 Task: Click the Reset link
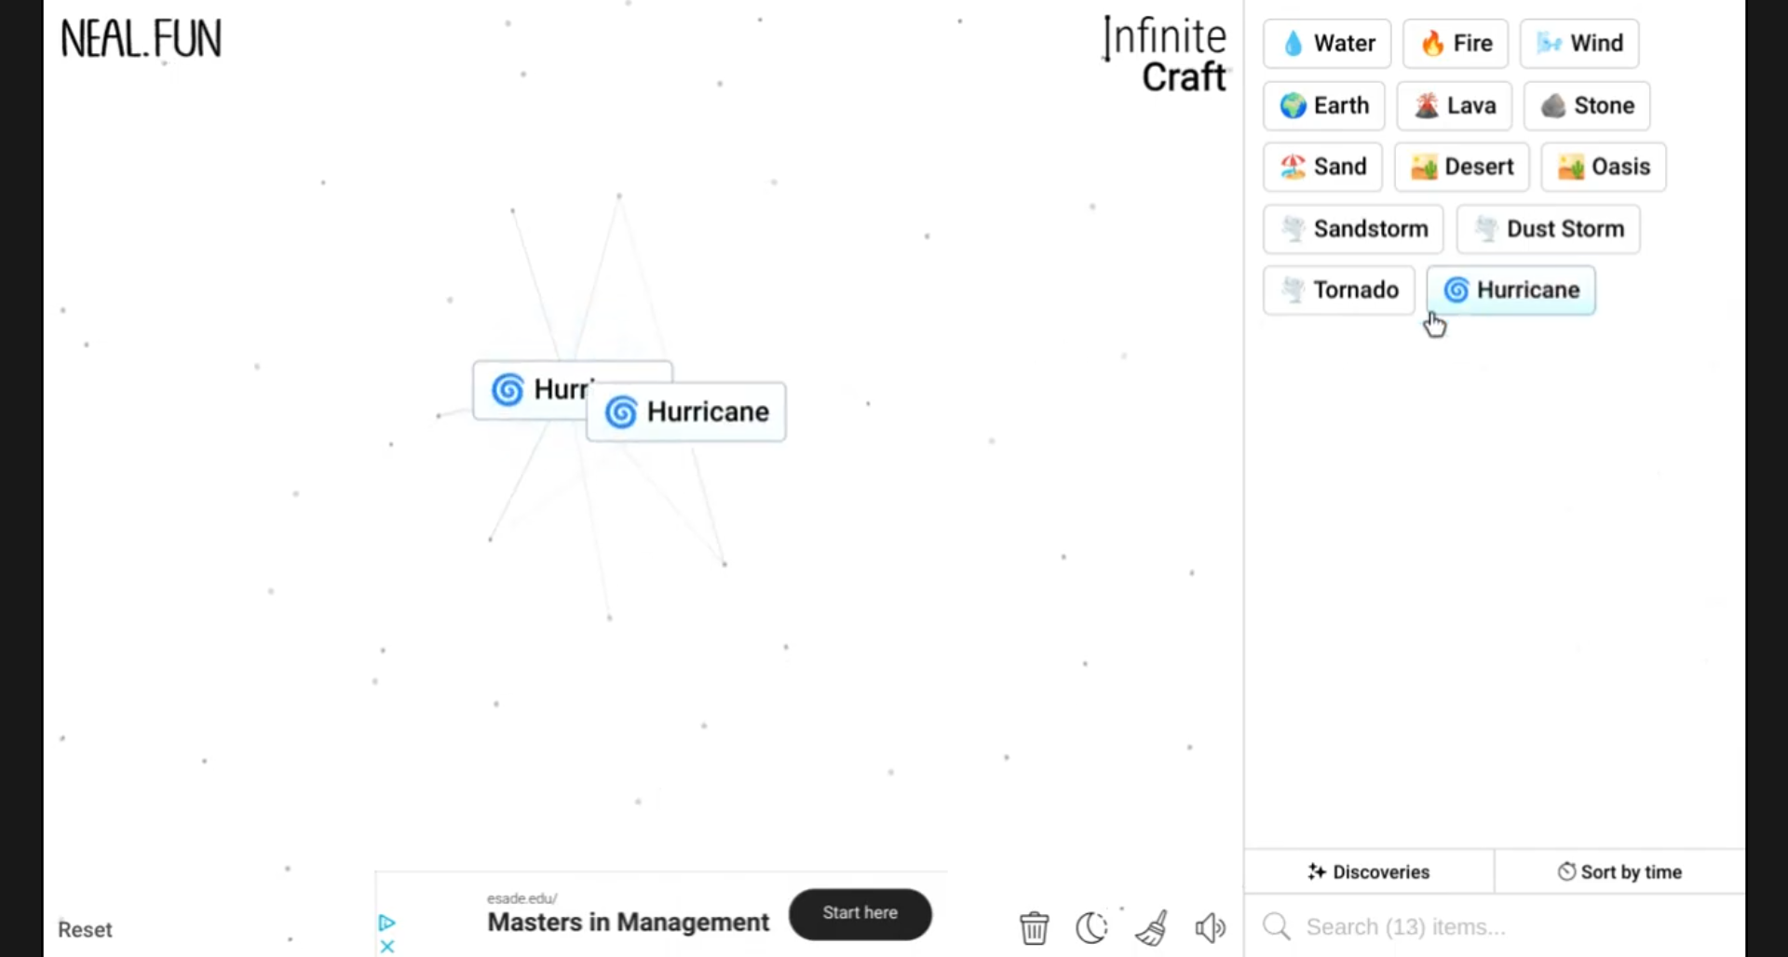click(85, 929)
